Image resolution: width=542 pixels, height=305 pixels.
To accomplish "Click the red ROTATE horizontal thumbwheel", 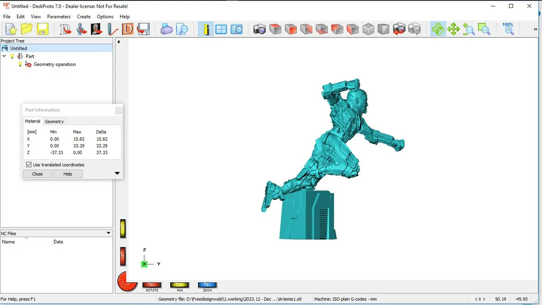I will point(152,285).
